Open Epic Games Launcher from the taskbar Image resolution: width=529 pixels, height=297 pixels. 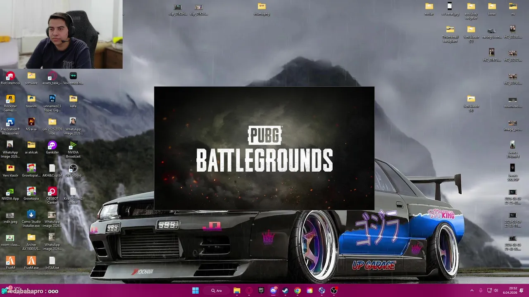click(x=261, y=290)
